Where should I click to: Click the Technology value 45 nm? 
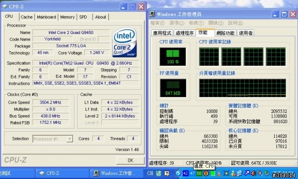43,53
